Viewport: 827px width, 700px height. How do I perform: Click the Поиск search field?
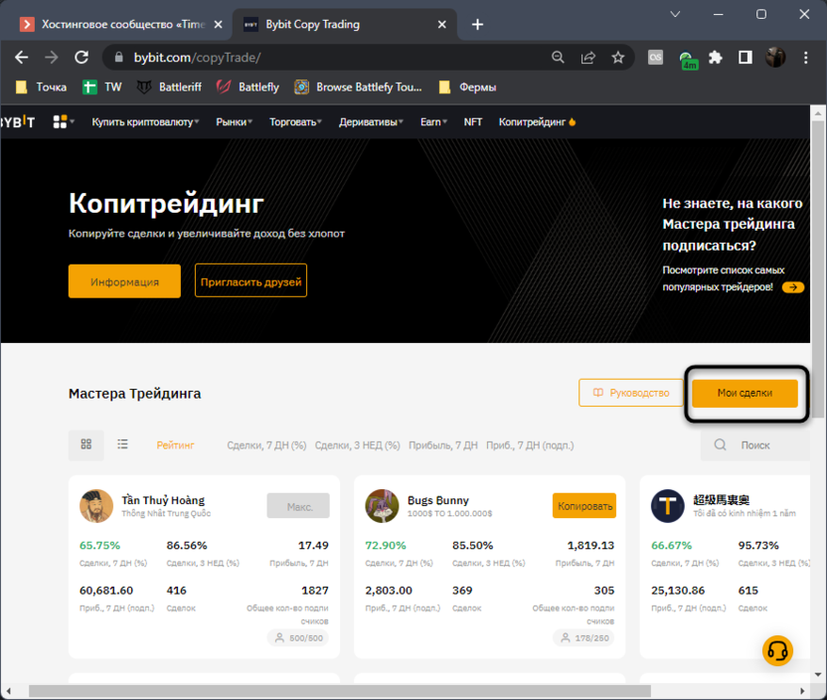tap(755, 445)
